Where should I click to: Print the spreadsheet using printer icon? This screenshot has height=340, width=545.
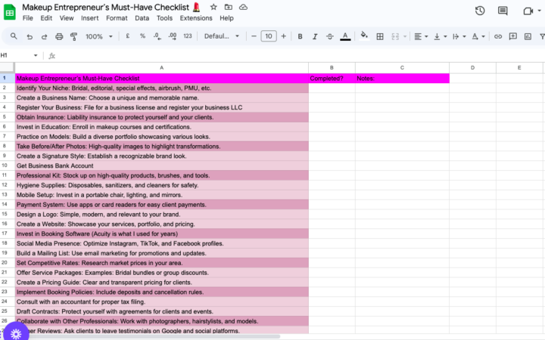coord(59,36)
